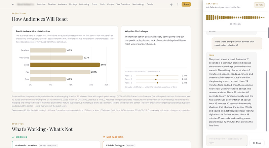Open the Timeline tab
Viewport: 269px width, 148px height.
point(52,4)
